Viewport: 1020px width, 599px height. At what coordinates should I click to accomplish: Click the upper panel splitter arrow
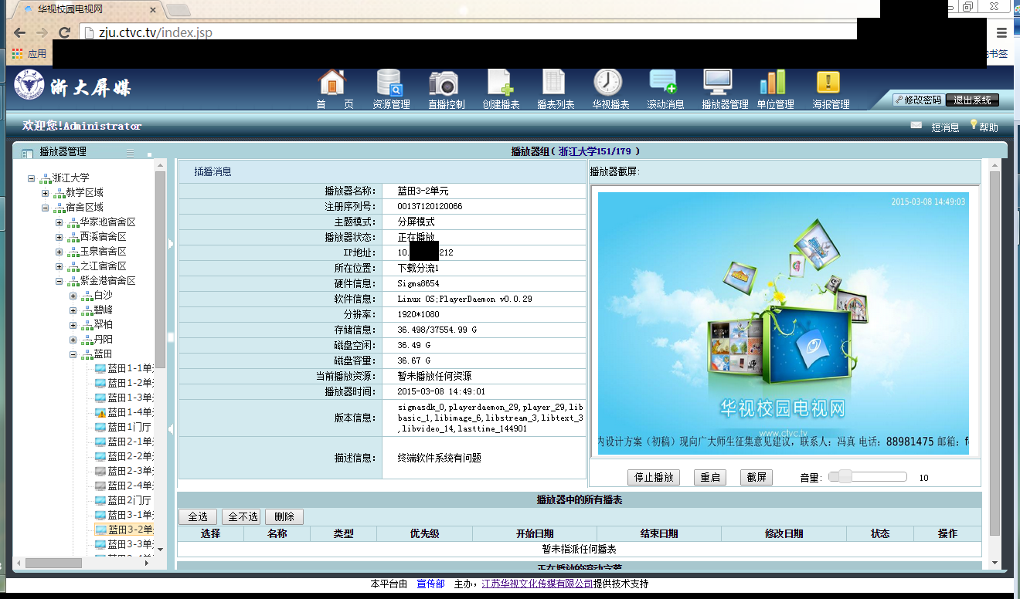[171, 243]
